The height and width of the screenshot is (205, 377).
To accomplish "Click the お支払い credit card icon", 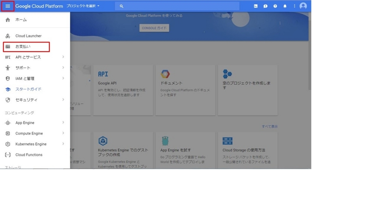I will pos(8,47).
